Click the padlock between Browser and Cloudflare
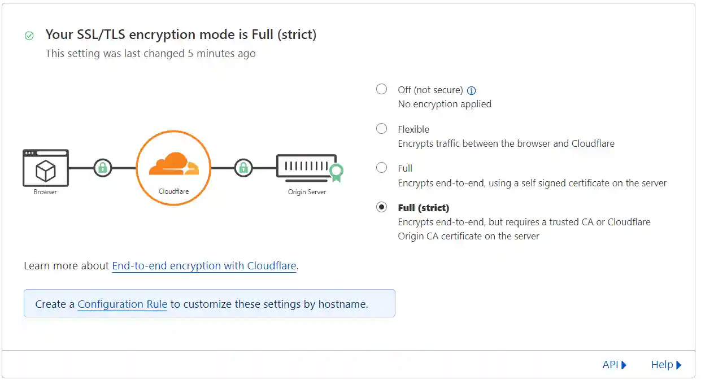The width and height of the screenshot is (701, 380). click(102, 168)
